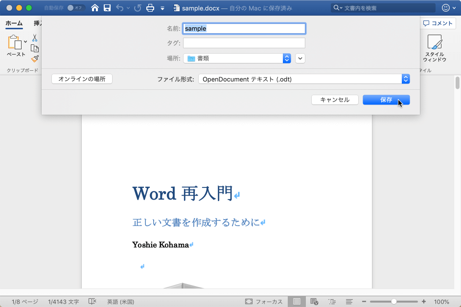This screenshot has width=461, height=307.
Task: Click the Undo arrow icon
Action: (x=120, y=8)
